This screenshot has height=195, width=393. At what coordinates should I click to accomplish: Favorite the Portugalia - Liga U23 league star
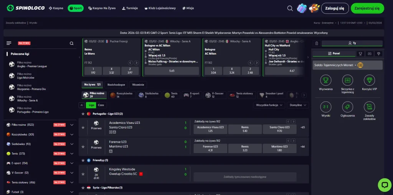tap(83, 114)
